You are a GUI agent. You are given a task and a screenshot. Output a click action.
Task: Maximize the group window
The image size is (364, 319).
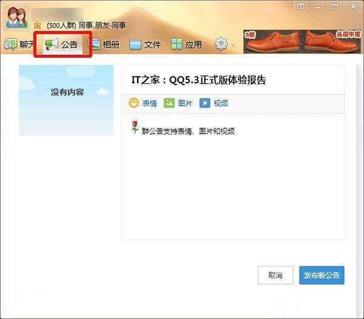click(334, 6)
